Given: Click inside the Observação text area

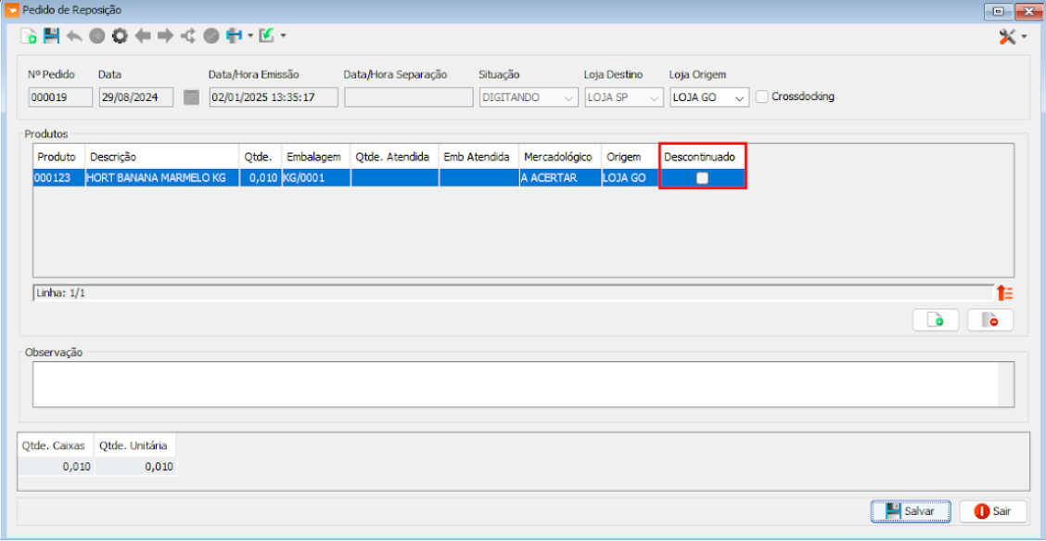Looking at the screenshot, I should pos(515,383).
